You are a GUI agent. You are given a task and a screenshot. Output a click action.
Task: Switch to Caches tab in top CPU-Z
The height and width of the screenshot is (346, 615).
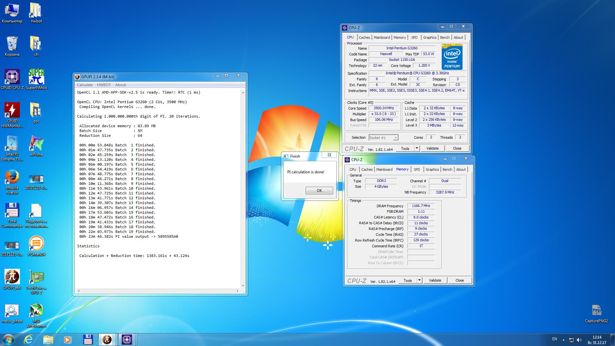[x=364, y=37]
